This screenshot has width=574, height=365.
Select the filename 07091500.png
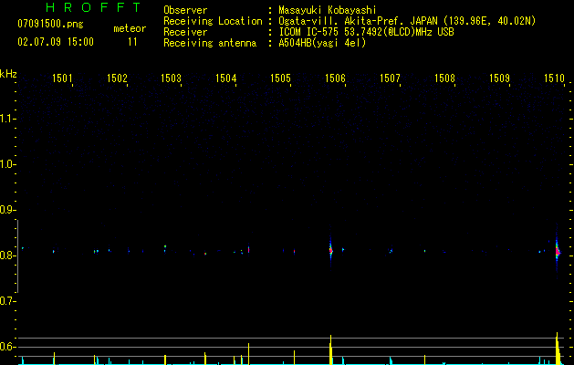50,25
